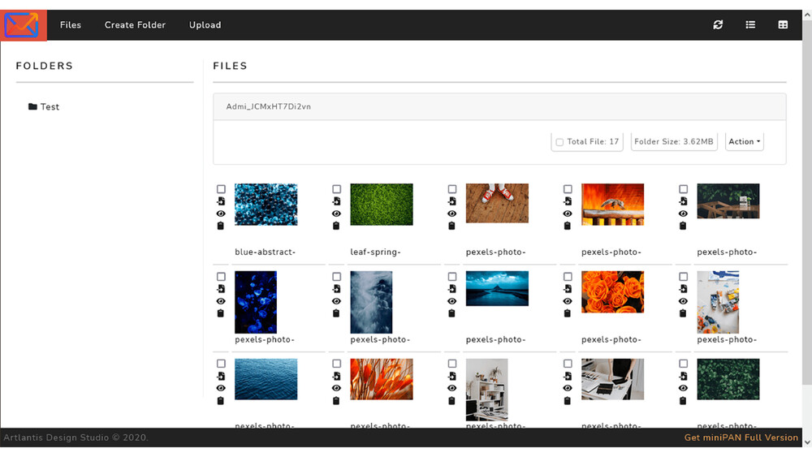The height and width of the screenshot is (457, 812).
Task: Click the page vertical scrollbar
Action: (807, 202)
